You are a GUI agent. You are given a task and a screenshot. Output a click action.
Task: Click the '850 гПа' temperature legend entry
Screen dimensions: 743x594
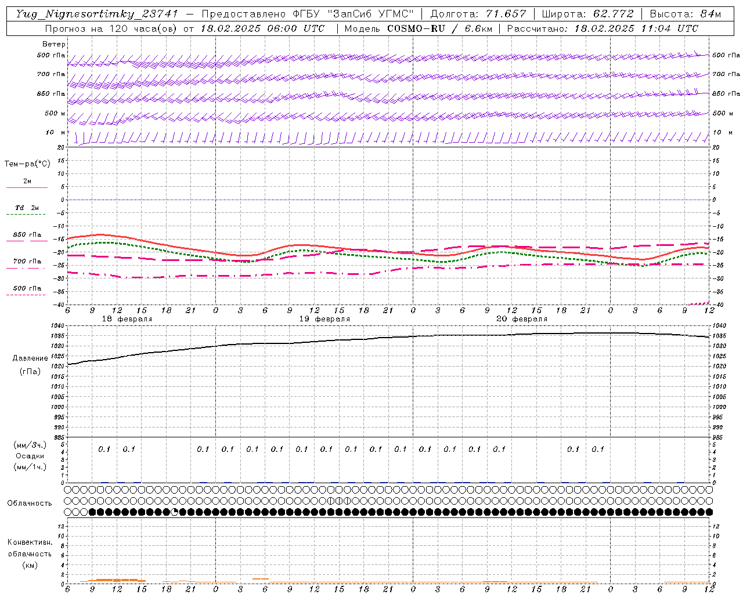(27, 235)
